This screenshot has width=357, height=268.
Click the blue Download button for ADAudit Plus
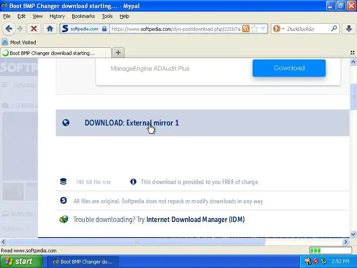pyautogui.click(x=289, y=68)
